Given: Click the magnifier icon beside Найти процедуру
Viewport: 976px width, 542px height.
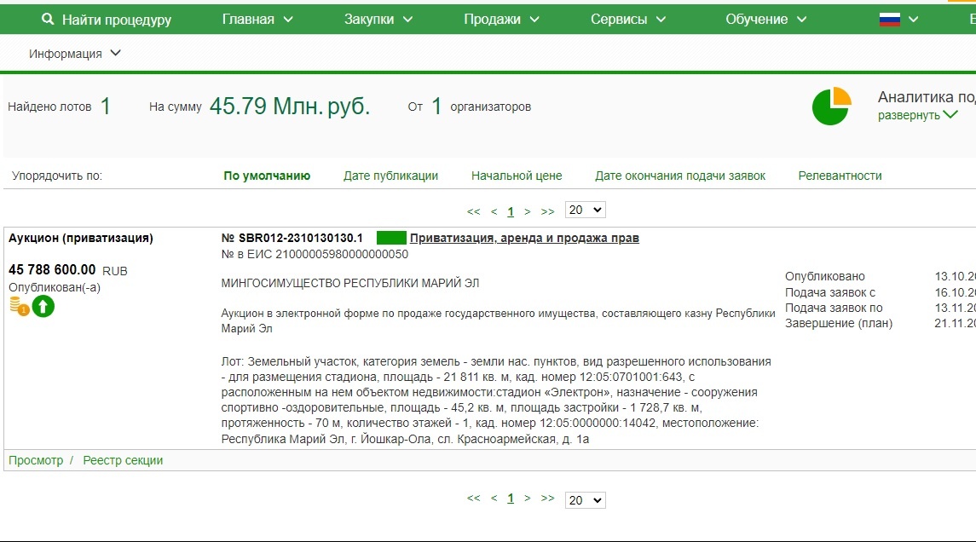Looking at the screenshot, I should click(x=48, y=20).
